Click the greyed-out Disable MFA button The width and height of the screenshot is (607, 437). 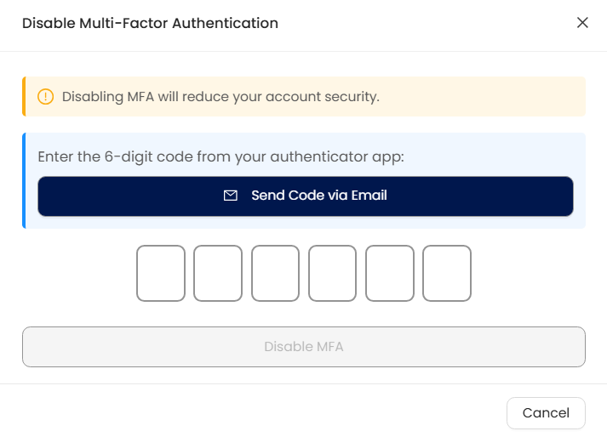[304, 347]
